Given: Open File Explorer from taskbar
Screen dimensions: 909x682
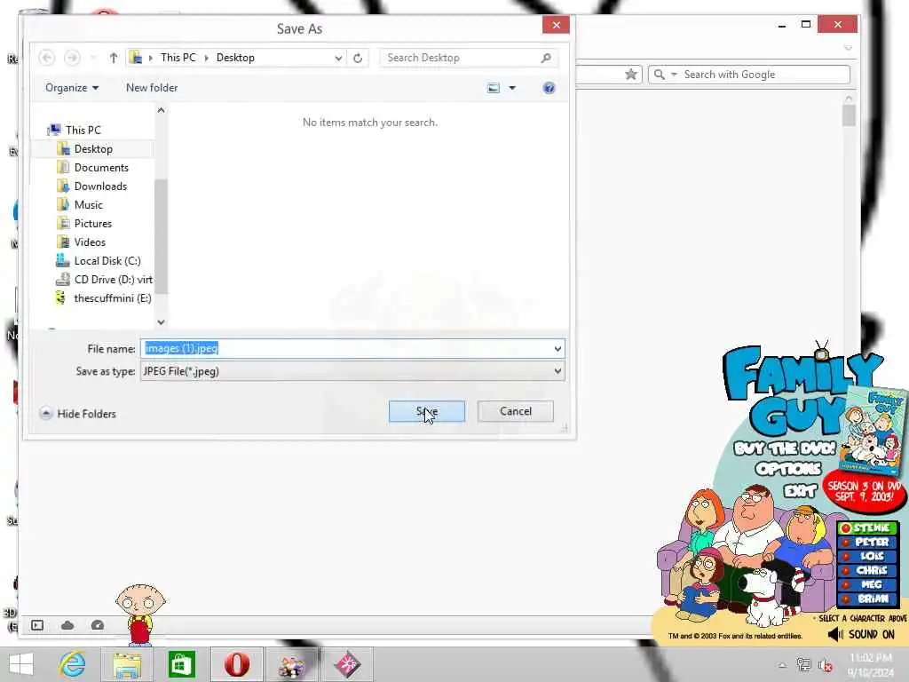Looking at the screenshot, I should (127, 664).
